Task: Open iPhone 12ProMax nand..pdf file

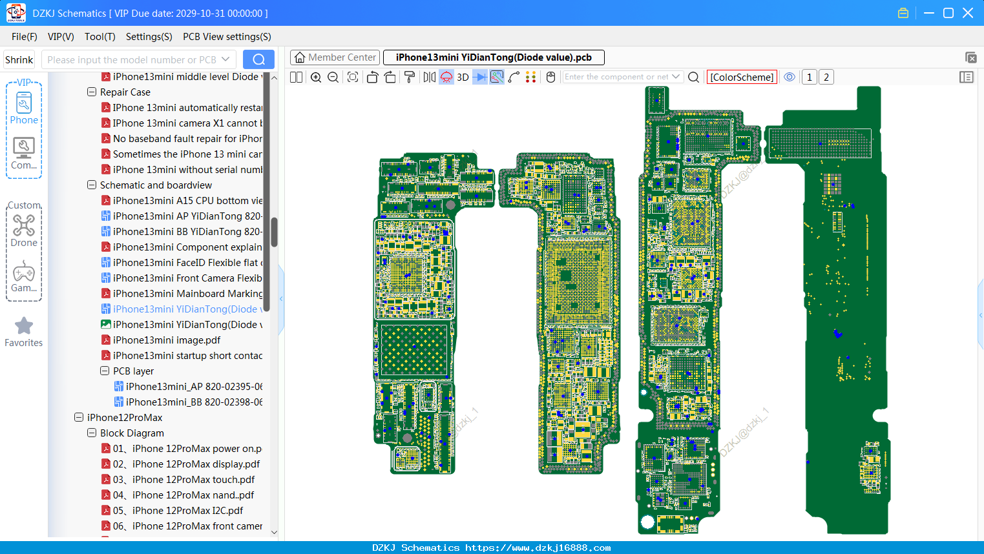Action: (178, 495)
